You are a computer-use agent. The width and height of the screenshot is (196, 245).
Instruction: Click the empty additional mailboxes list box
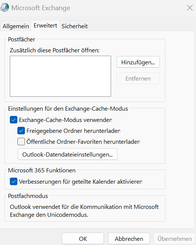pos(60,76)
